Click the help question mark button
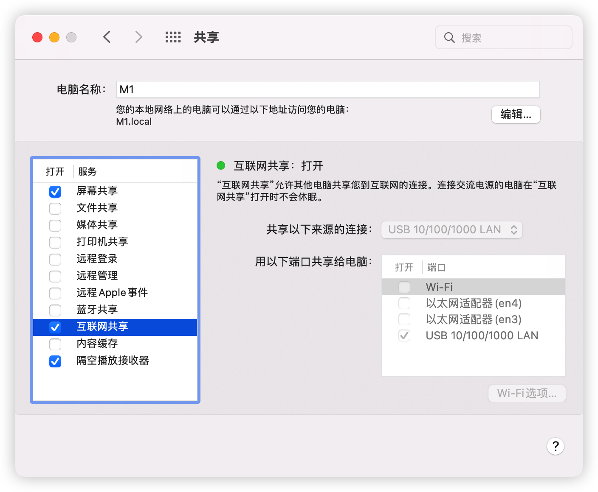Screen dimensions: 598x492 pyautogui.click(x=555, y=446)
